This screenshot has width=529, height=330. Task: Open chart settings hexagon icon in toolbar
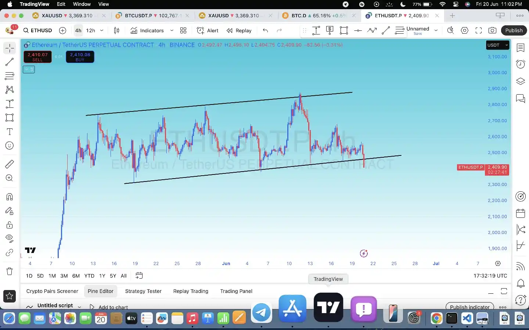click(x=465, y=30)
